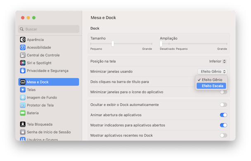
Task: Focus the Buscar search field
Action: pos(49,29)
